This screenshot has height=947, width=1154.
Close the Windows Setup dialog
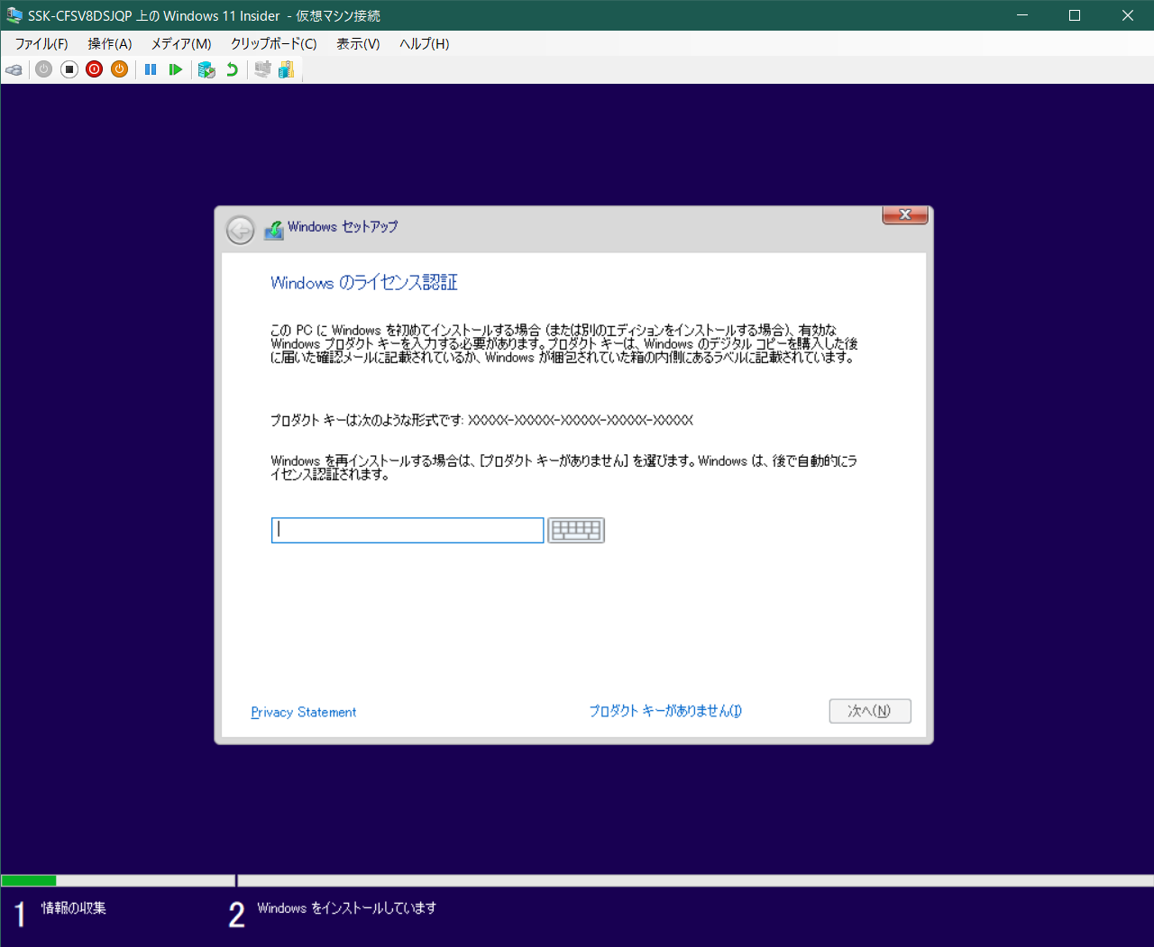coord(905,214)
